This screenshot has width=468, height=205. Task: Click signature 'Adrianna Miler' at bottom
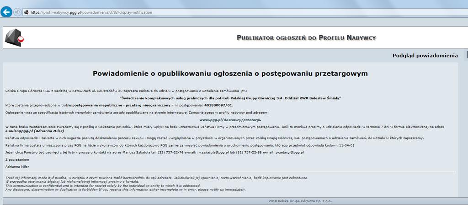17,167
